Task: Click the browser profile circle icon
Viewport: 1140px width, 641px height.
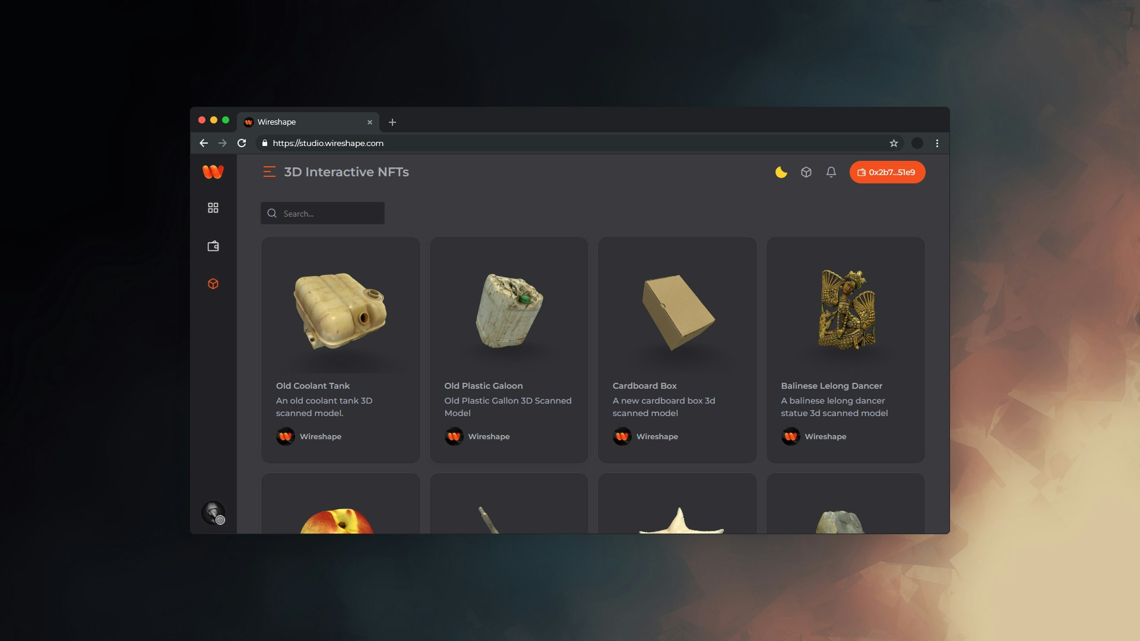Action: [x=917, y=143]
